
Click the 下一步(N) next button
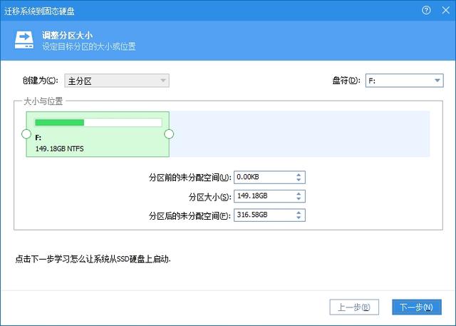pos(417,307)
